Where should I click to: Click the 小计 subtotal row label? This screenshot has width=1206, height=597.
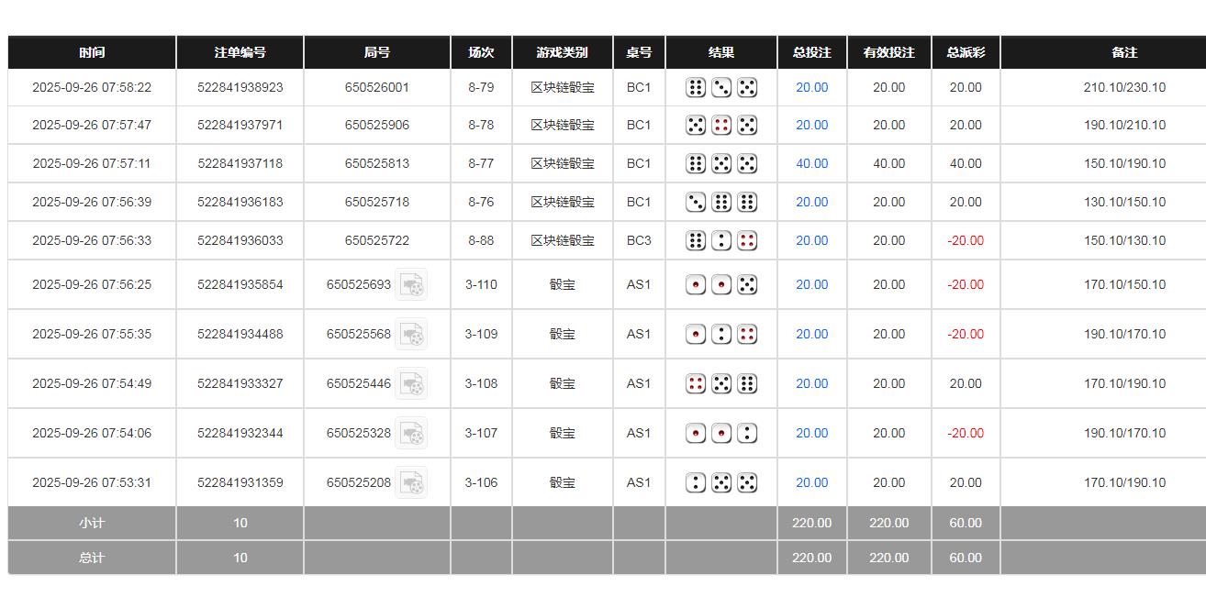pos(92,524)
